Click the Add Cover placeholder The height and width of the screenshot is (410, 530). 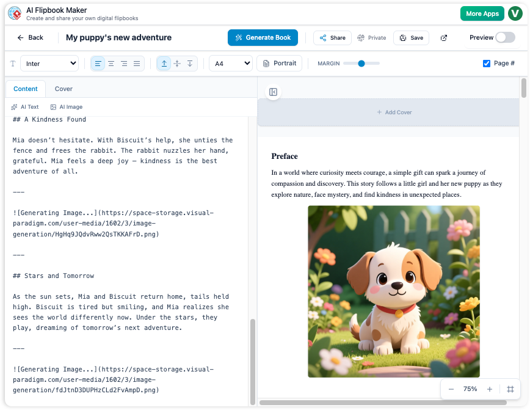pos(394,112)
